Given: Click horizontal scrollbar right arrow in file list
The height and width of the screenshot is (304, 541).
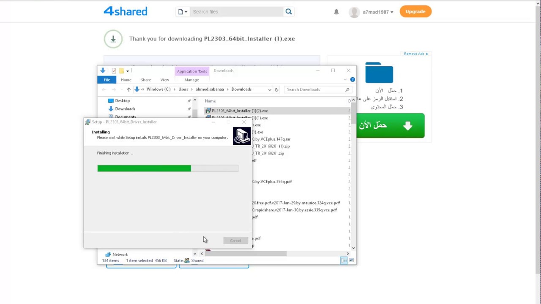Looking at the screenshot, I should (x=348, y=254).
